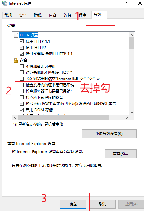The width and height of the screenshot is (144, 211).
Task: Click 还原高级设置(R) button
Action: click(x=109, y=134)
